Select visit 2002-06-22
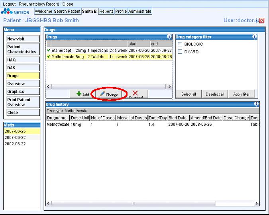Image resolution: width=269 pixels, height=215 pixels. tap(22, 144)
